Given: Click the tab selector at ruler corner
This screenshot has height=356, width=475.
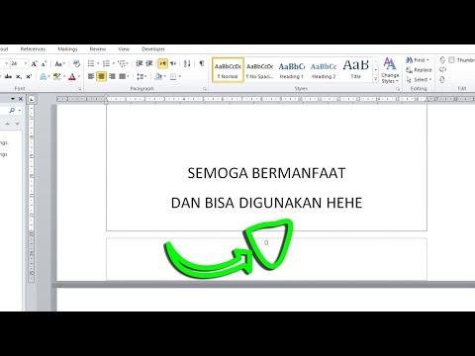Looking at the screenshot, I should [32, 99].
